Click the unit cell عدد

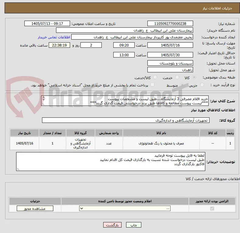tap(109, 143)
